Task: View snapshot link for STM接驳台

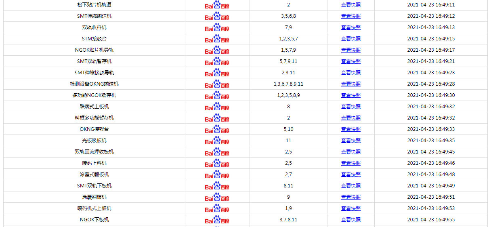Action: [351, 39]
